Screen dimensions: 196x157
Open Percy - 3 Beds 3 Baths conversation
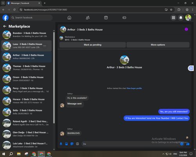point(26,90)
